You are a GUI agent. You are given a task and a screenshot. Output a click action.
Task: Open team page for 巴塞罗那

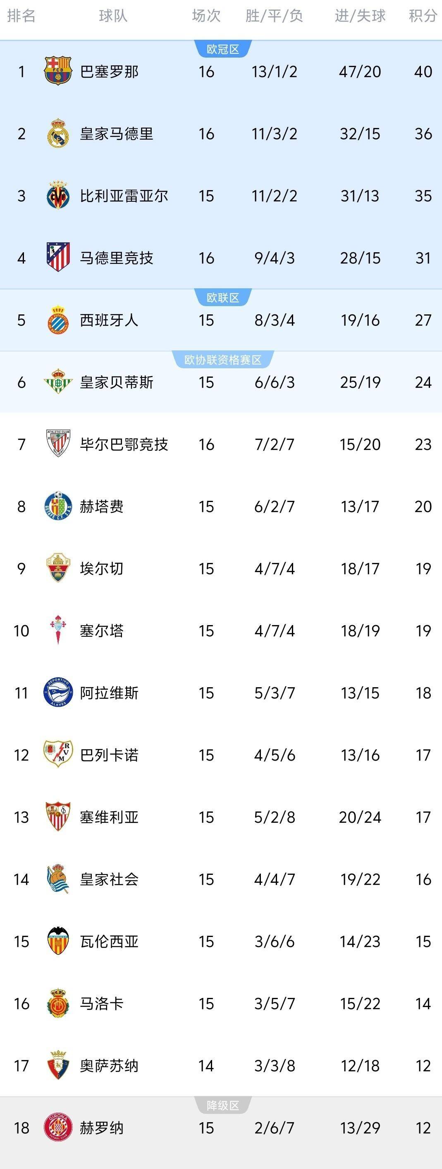tap(109, 71)
